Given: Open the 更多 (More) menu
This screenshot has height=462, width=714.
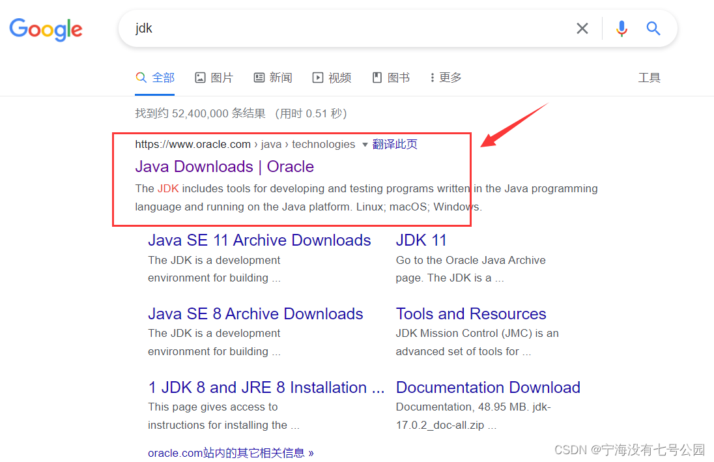Looking at the screenshot, I should [x=446, y=78].
